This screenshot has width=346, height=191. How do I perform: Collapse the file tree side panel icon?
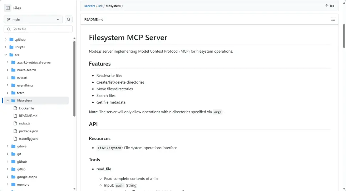tap(8, 8)
